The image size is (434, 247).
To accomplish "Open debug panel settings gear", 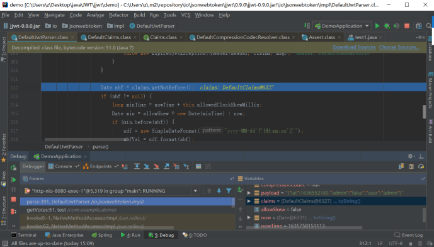I will [x=411, y=156].
